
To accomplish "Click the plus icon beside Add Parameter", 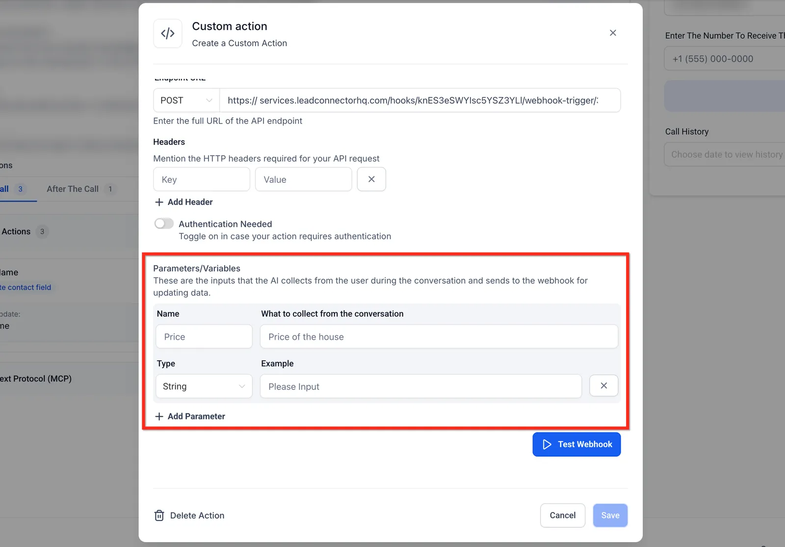I will coord(159,416).
